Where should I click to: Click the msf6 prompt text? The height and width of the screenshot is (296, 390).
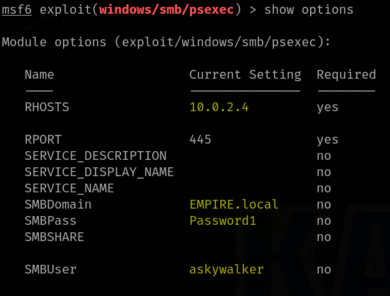[17, 10]
